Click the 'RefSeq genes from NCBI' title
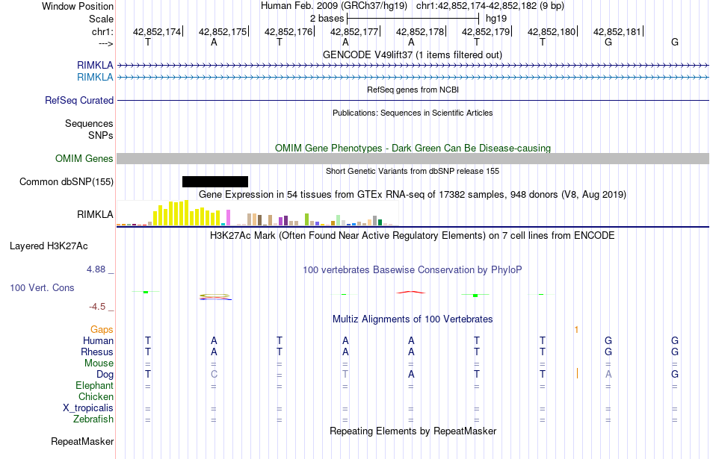Image resolution: width=710 pixels, height=459 pixels. pyautogui.click(x=413, y=90)
